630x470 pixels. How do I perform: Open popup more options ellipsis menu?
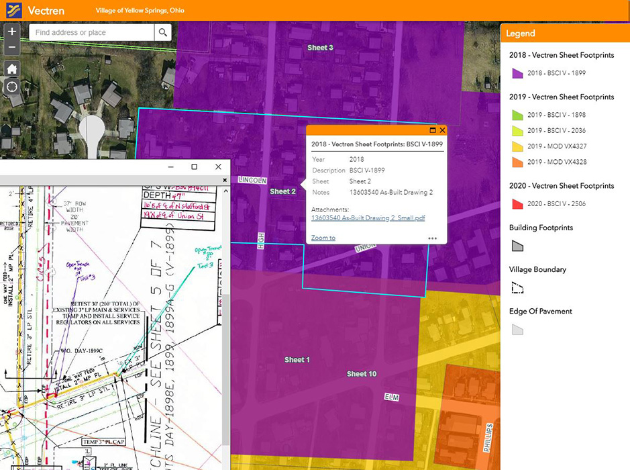(433, 238)
